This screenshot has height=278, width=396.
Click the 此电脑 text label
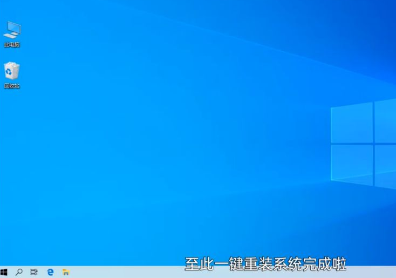[12, 45]
